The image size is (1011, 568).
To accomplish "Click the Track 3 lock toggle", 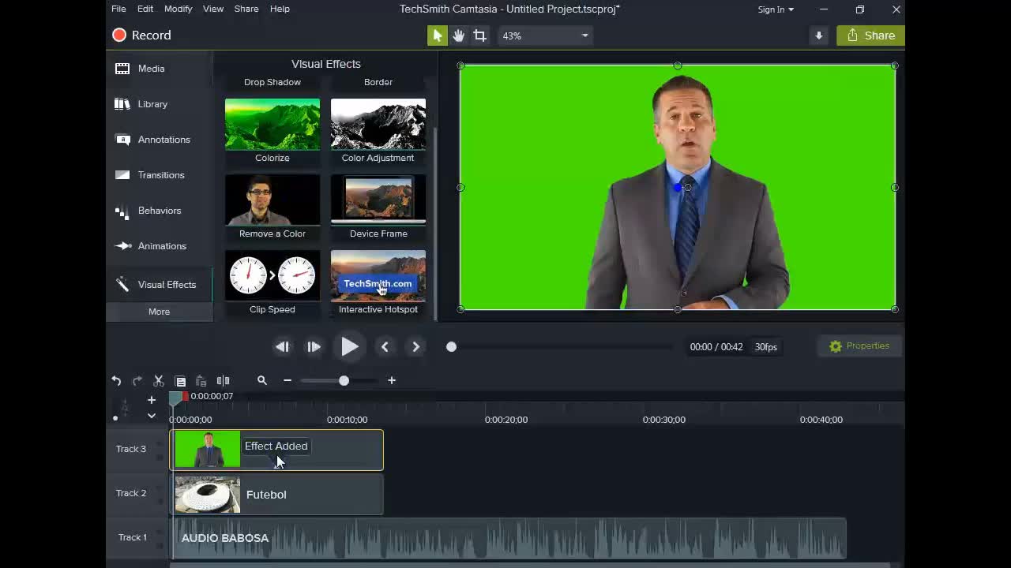I will click(160, 457).
